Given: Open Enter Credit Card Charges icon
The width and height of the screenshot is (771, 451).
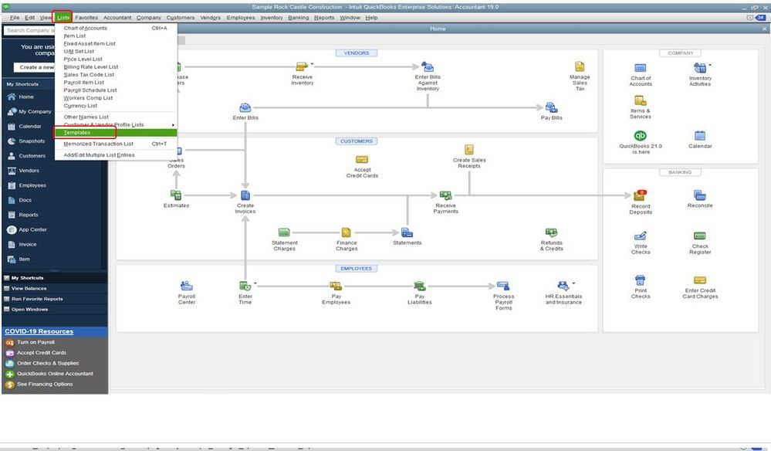Looking at the screenshot, I should [700, 280].
